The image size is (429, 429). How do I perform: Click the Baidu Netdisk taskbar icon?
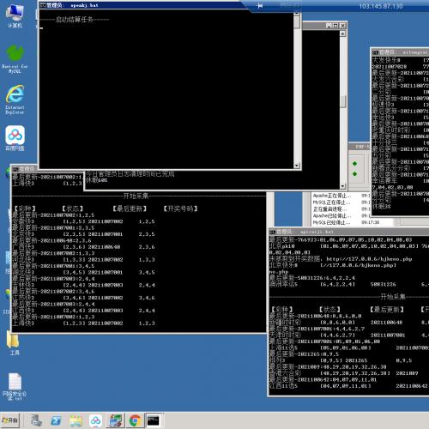[x=95, y=420]
